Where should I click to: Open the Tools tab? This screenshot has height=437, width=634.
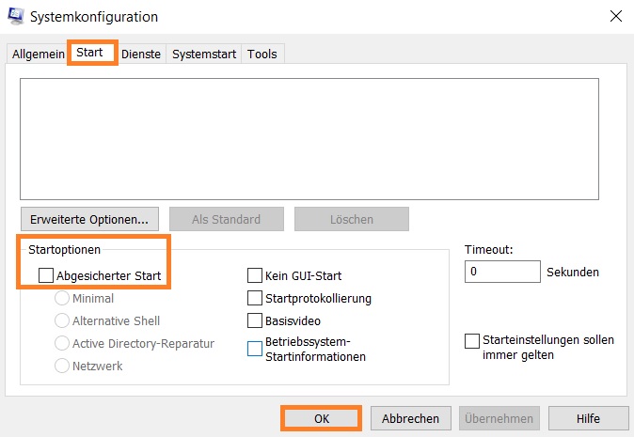[x=262, y=54]
